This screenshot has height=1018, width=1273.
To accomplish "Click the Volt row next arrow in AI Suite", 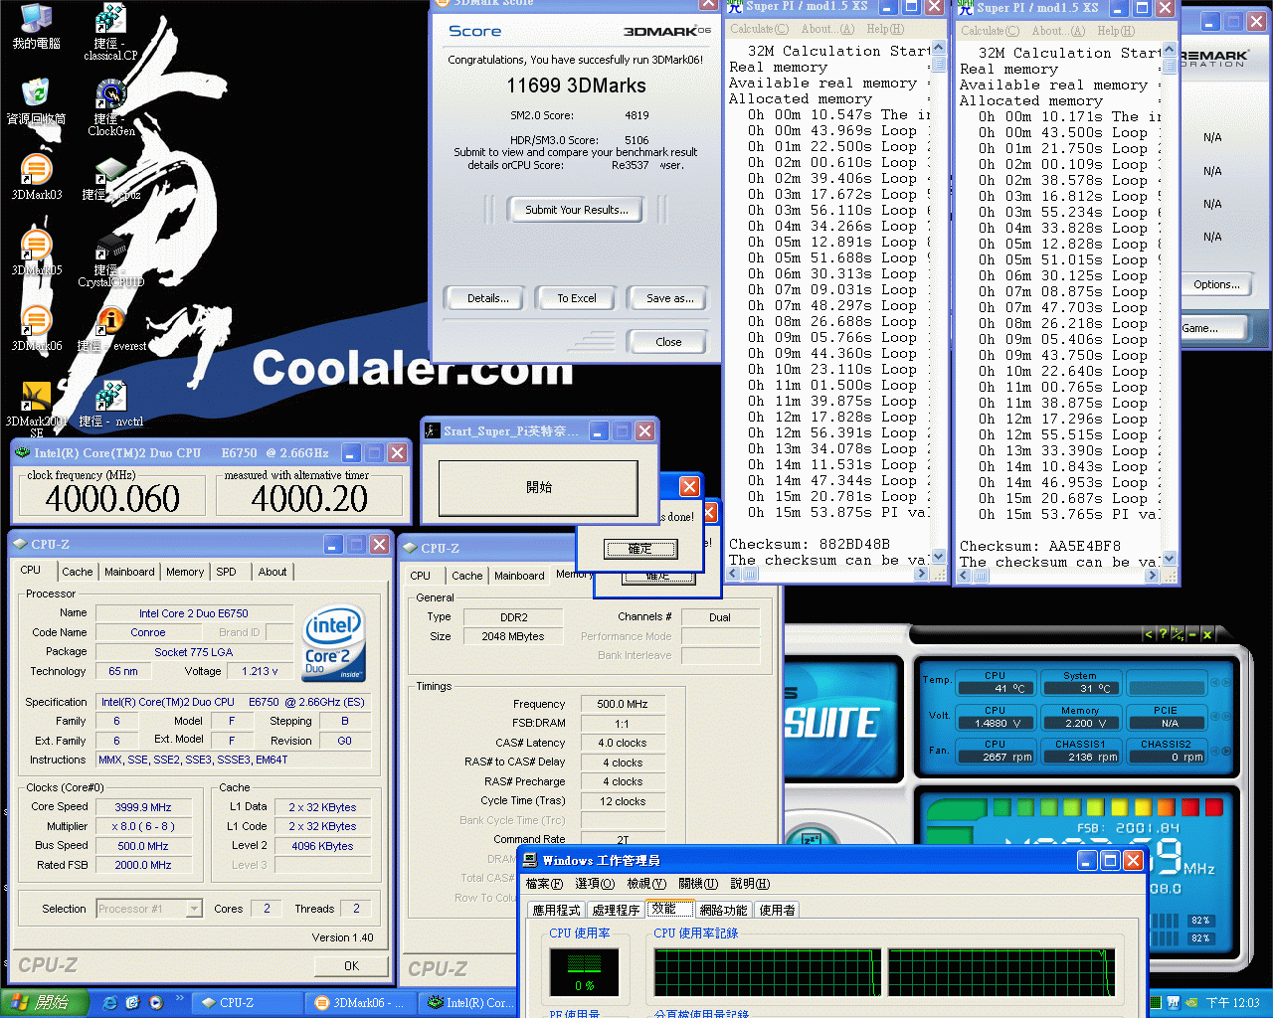I will coord(1228,717).
